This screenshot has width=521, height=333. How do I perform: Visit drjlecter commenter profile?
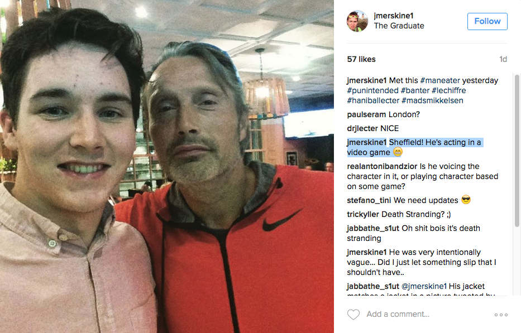[362, 128]
